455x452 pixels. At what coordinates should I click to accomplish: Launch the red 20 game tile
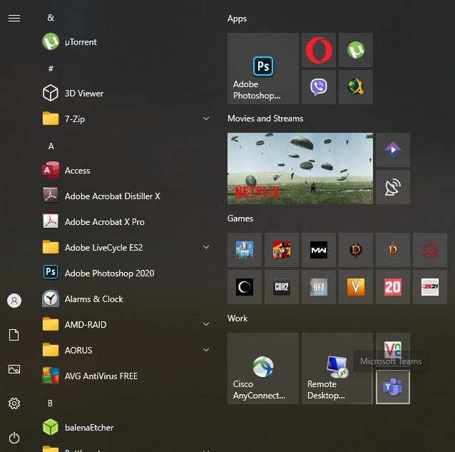(393, 287)
